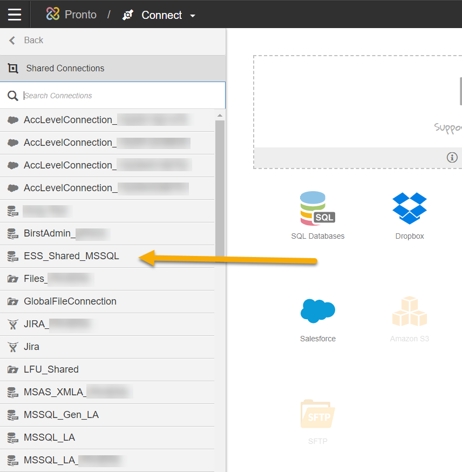Select the SFTP folder icon
The width and height of the screenshot is (462, 472).
(x=317, y=414)
